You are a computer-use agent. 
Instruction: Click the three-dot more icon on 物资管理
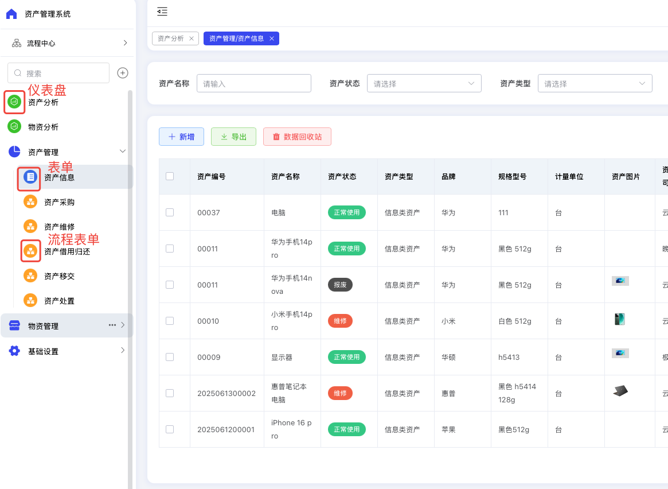click(112, 325)
